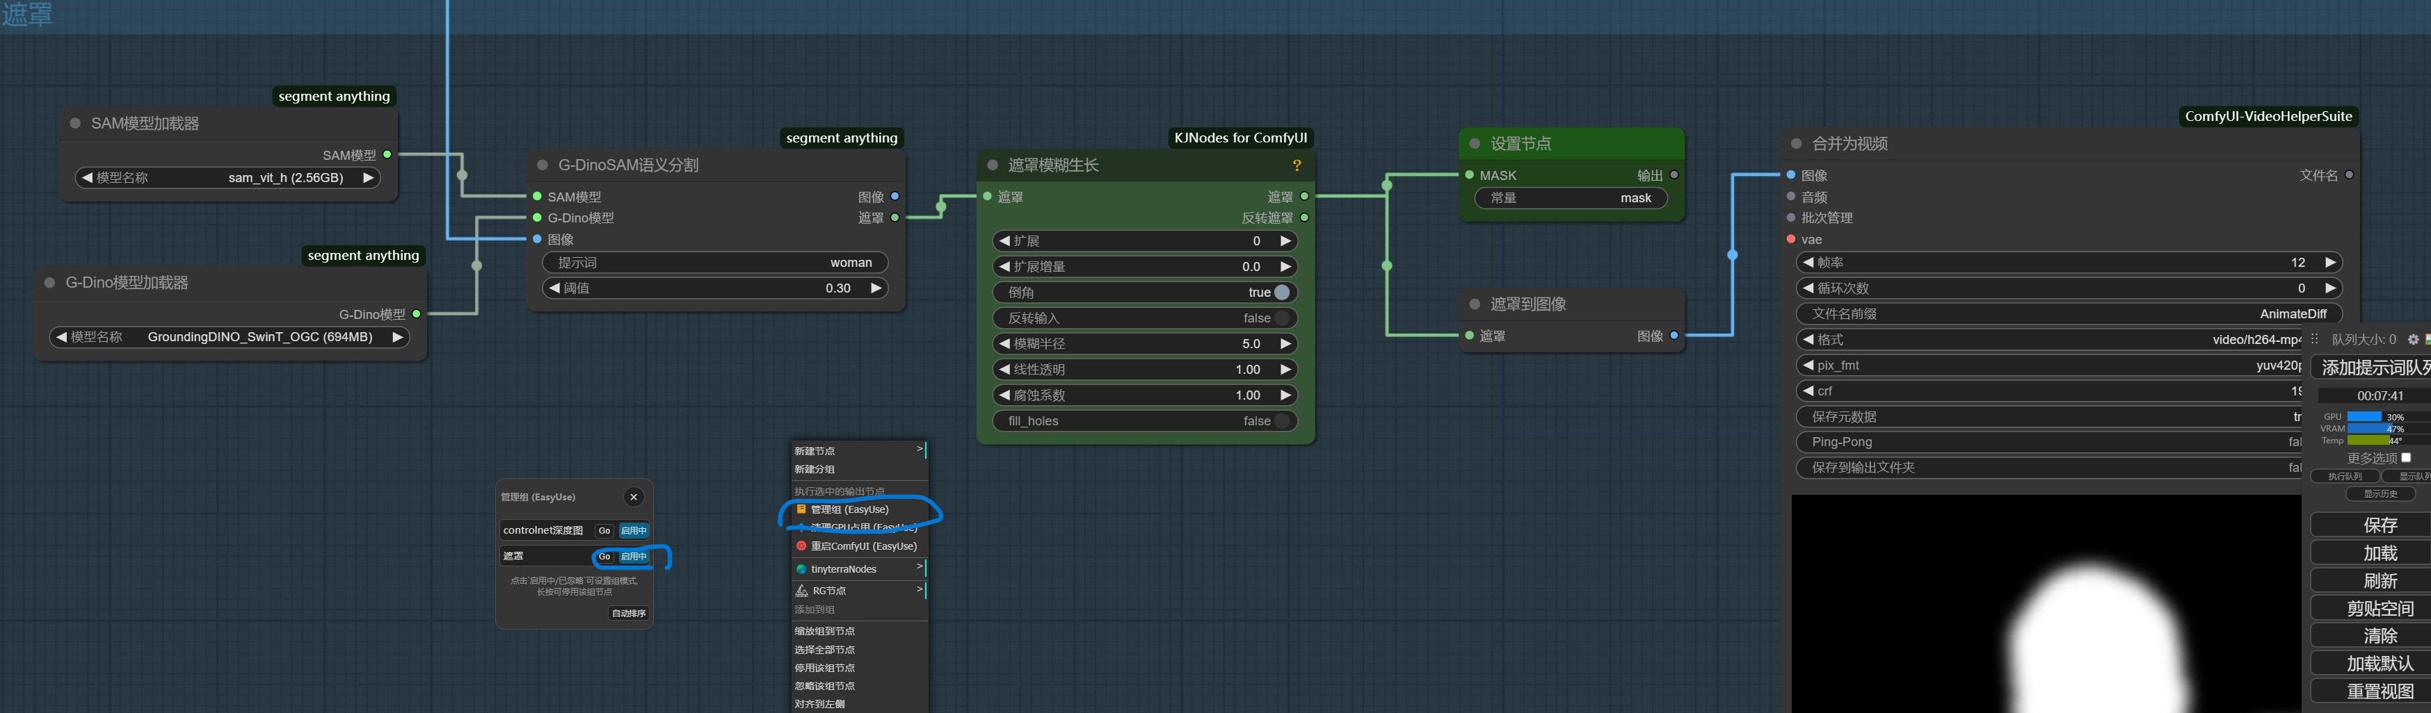Click the 常量 mask field in 设置节点
This screenshot has width=2431, height=713.
tap(1571, 198)
